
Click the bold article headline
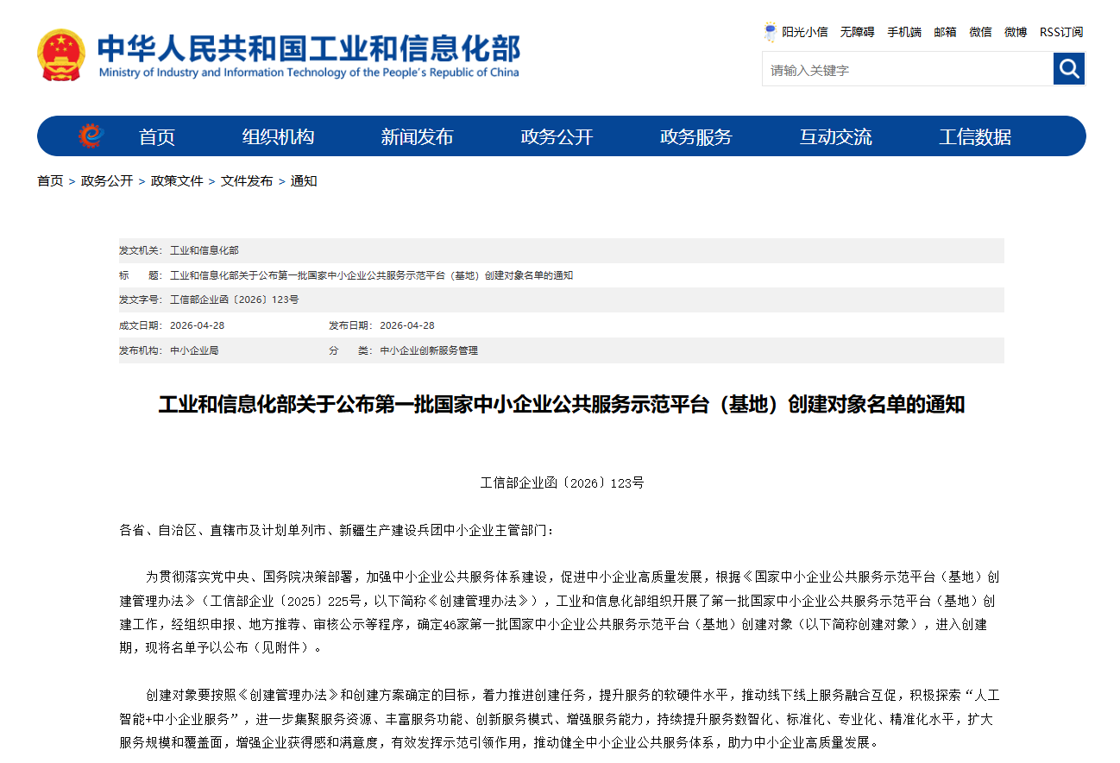pyautogui.click(x=561, y=404)
